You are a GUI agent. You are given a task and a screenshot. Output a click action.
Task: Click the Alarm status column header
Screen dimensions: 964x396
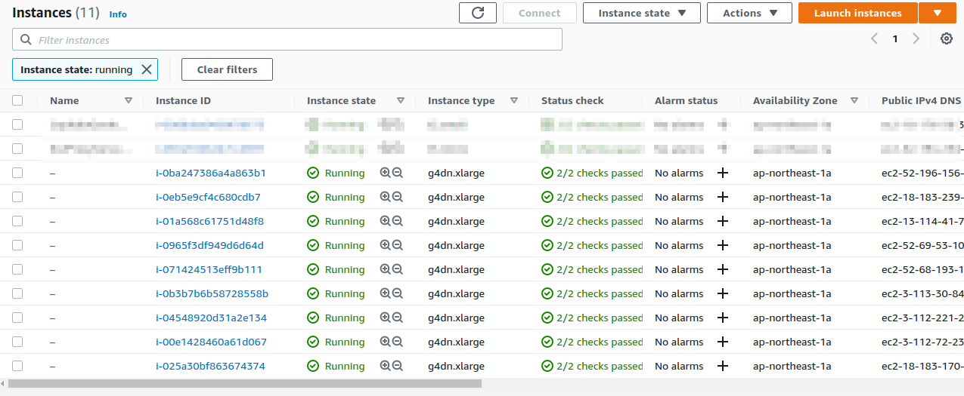(x=687, y=100)
